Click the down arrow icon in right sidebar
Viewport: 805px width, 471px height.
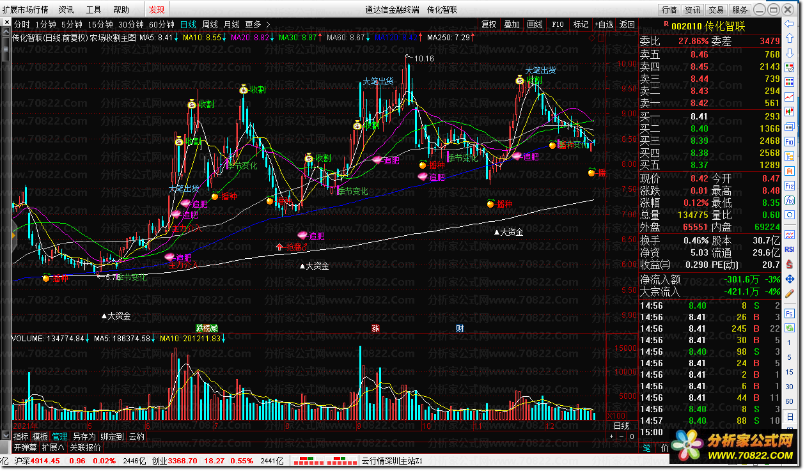(x=790, y=53)
